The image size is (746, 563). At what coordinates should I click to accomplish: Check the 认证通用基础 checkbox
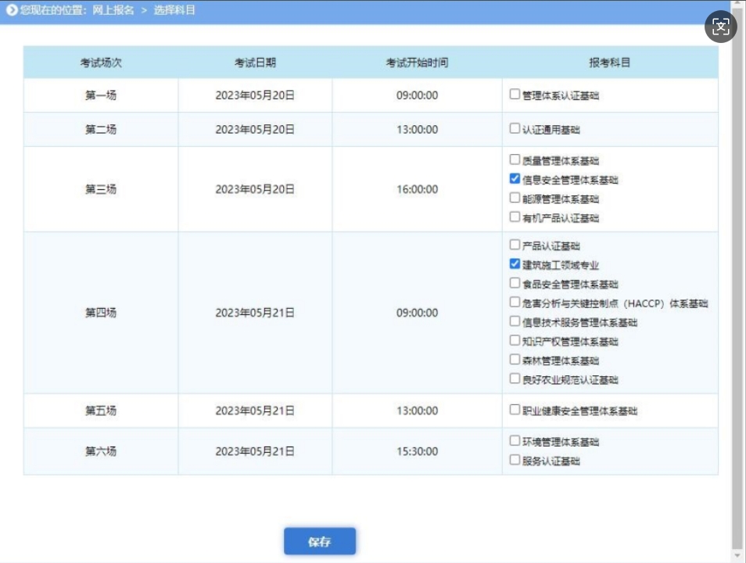click(515, 128)
